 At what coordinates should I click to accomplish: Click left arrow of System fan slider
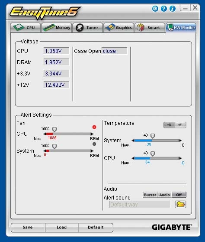45,151
